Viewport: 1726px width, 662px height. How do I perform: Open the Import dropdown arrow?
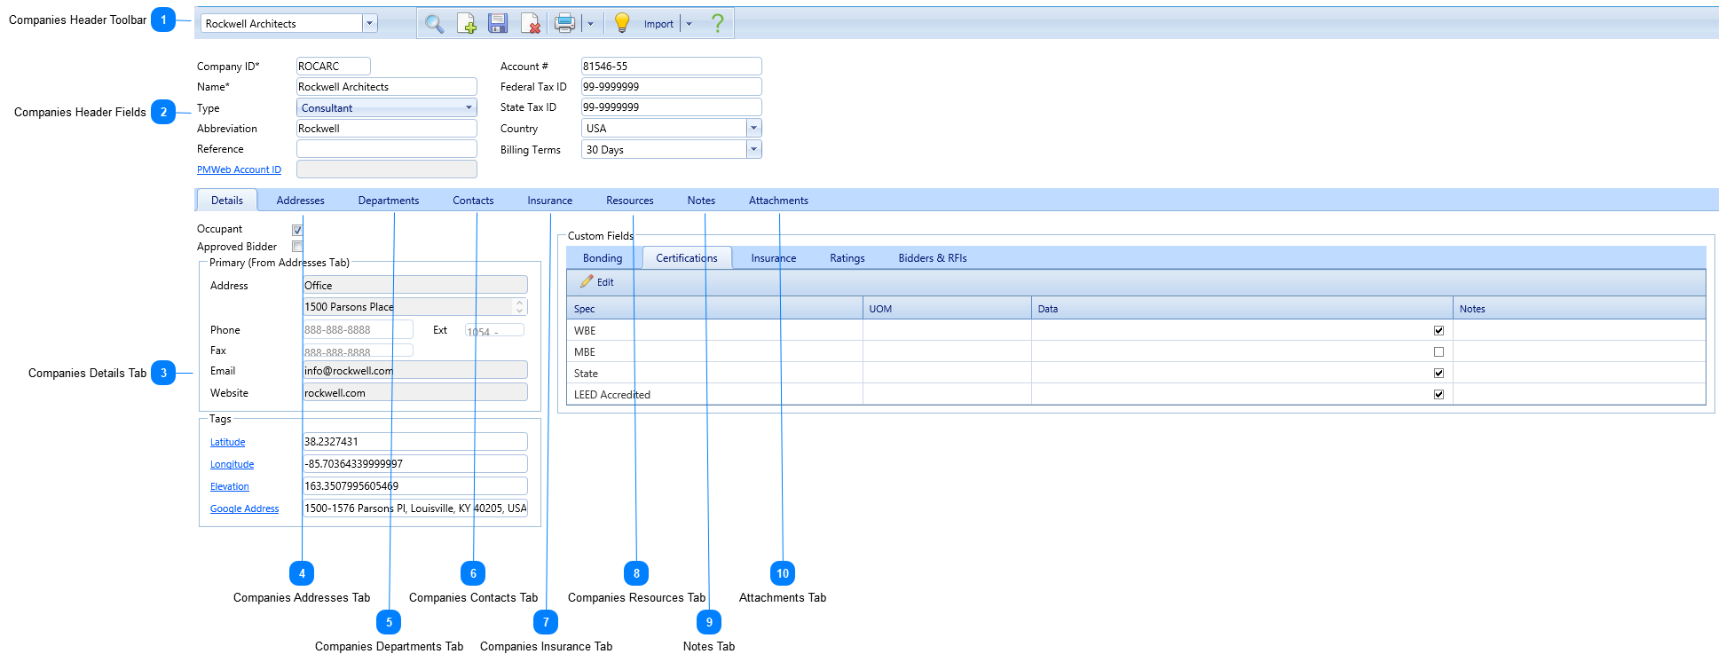689,24
